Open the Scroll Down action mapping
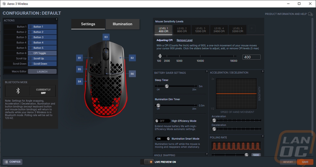The image size is (316, 167). point(42,64)
